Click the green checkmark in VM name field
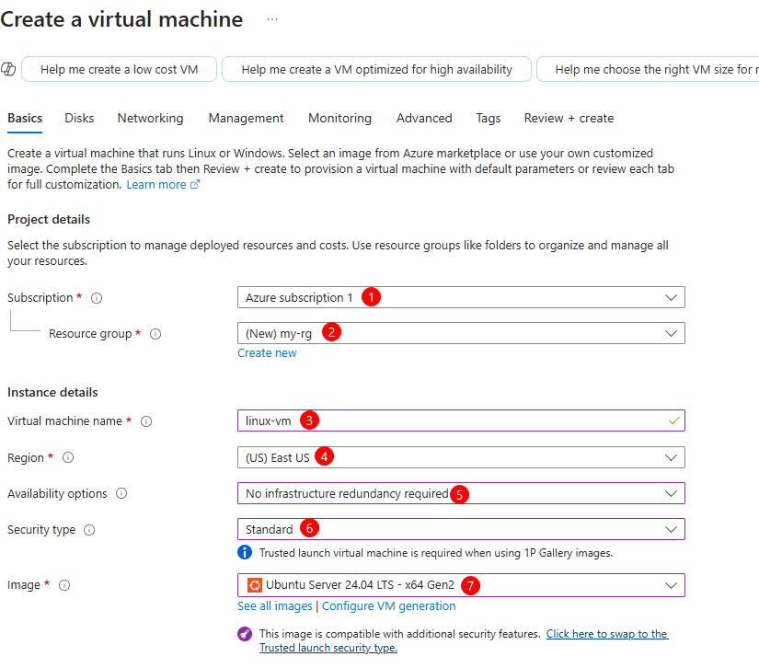The width and height of the screenshot is (759, 668). coord(673,420)
